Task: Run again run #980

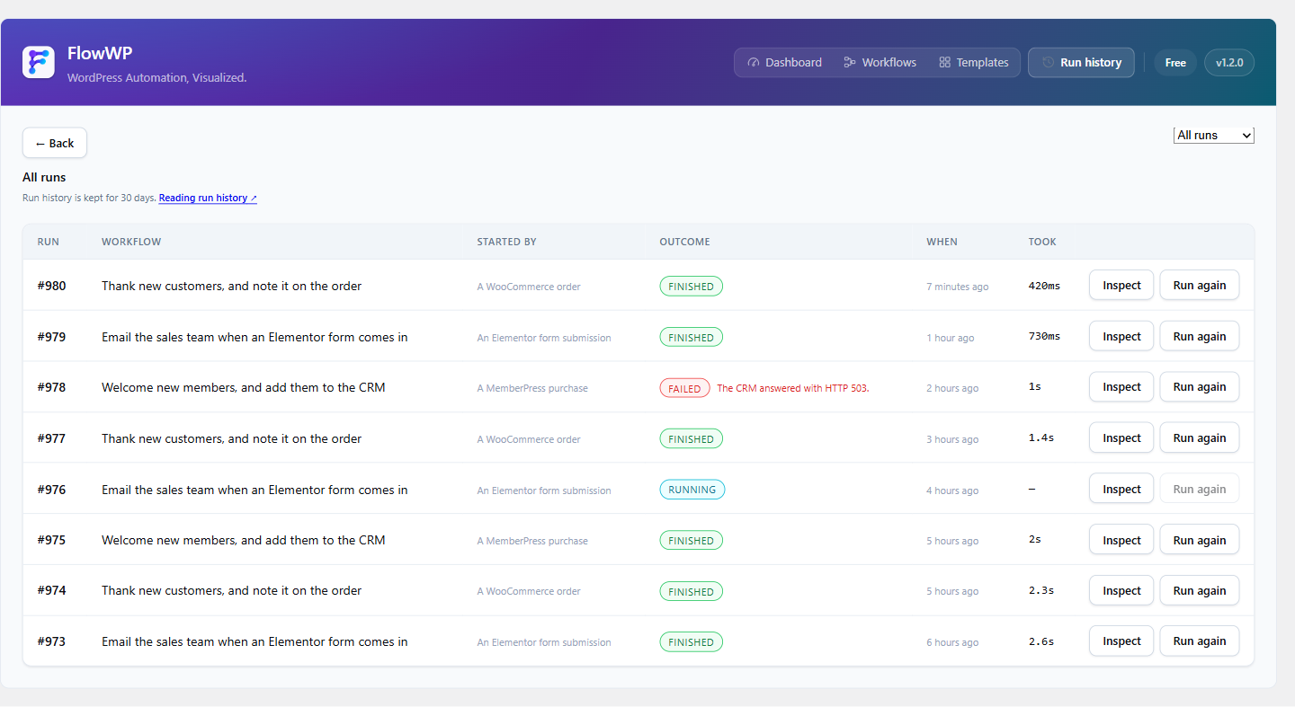Action: [x=1200, y=286]
